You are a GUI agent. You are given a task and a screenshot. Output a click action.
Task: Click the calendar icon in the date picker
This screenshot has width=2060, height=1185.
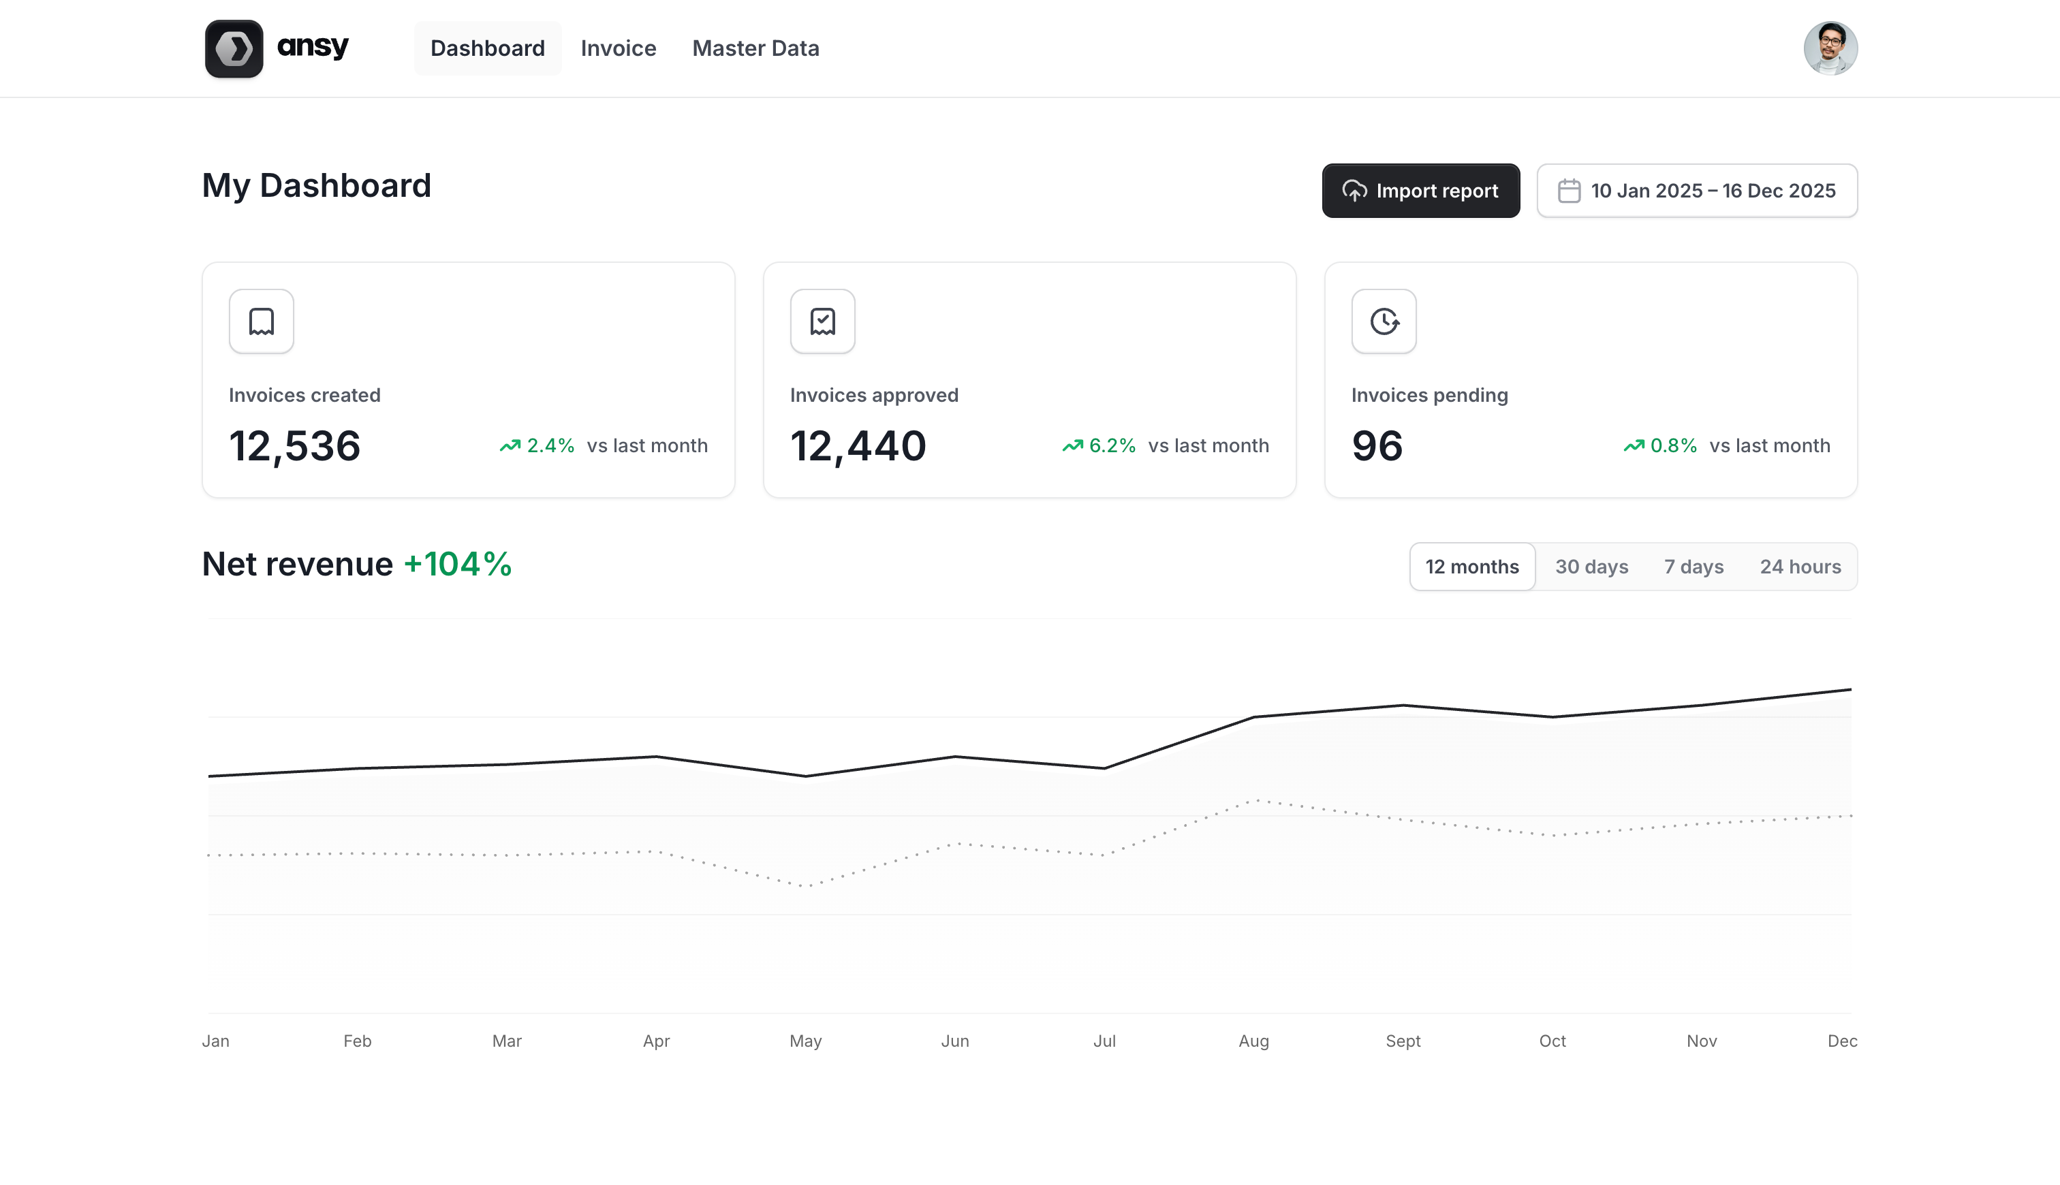click(1570, 189)
